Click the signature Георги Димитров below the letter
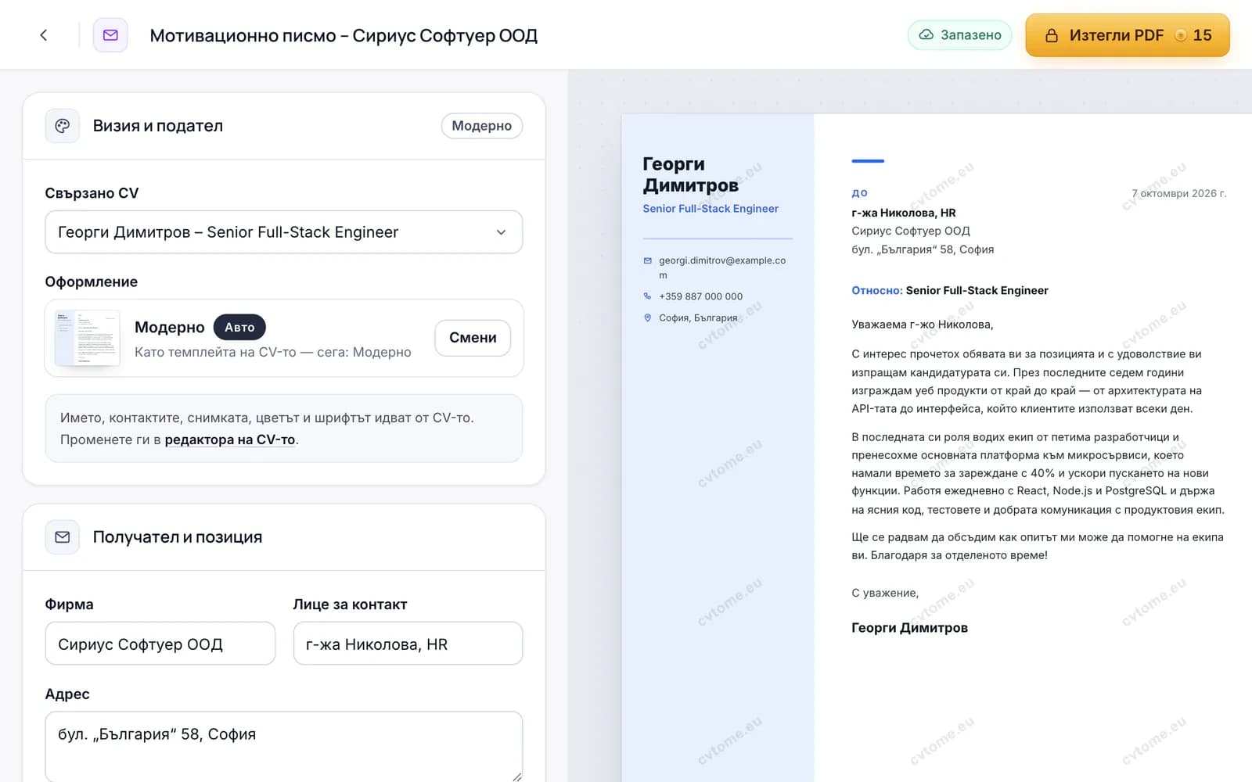The image size is (1252, 782). [910, 628]
